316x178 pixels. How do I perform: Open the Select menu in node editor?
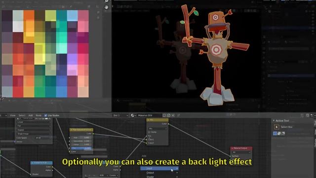coord(22,115)
